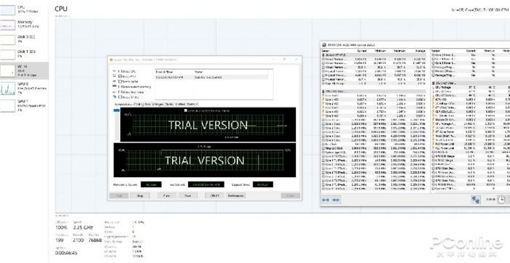
Task: Toggle Stress GPU(s) checkbox
Action: 119,97
